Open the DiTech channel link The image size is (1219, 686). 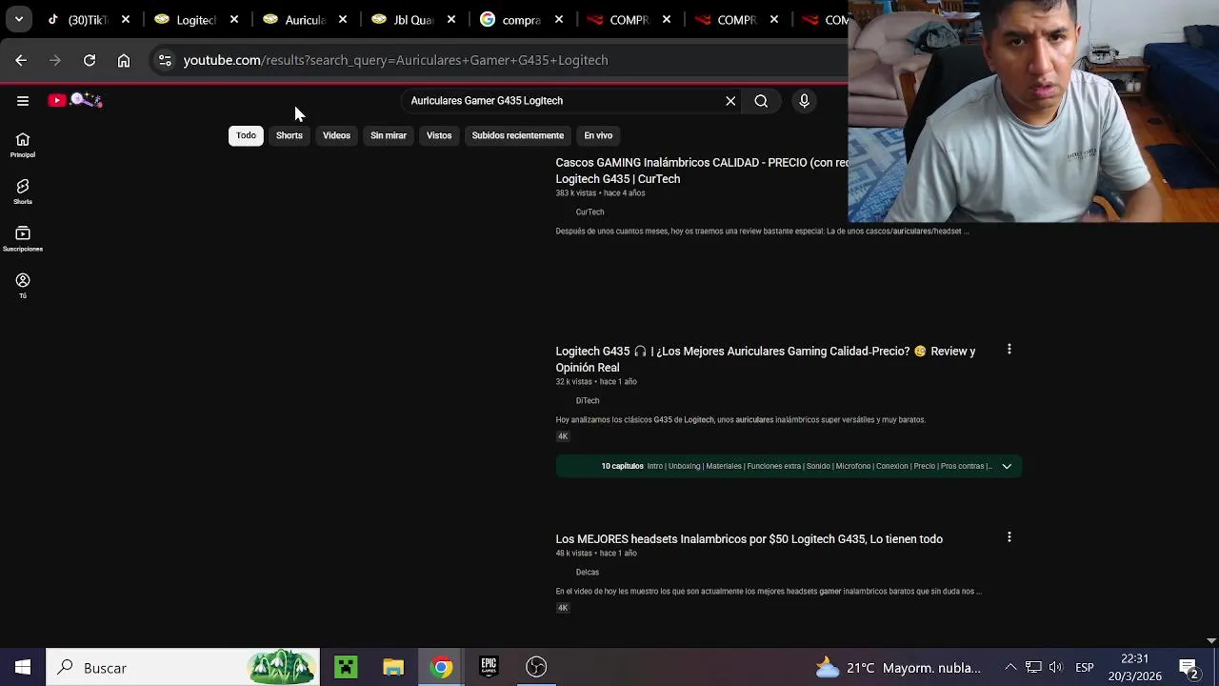click(588, 400)
